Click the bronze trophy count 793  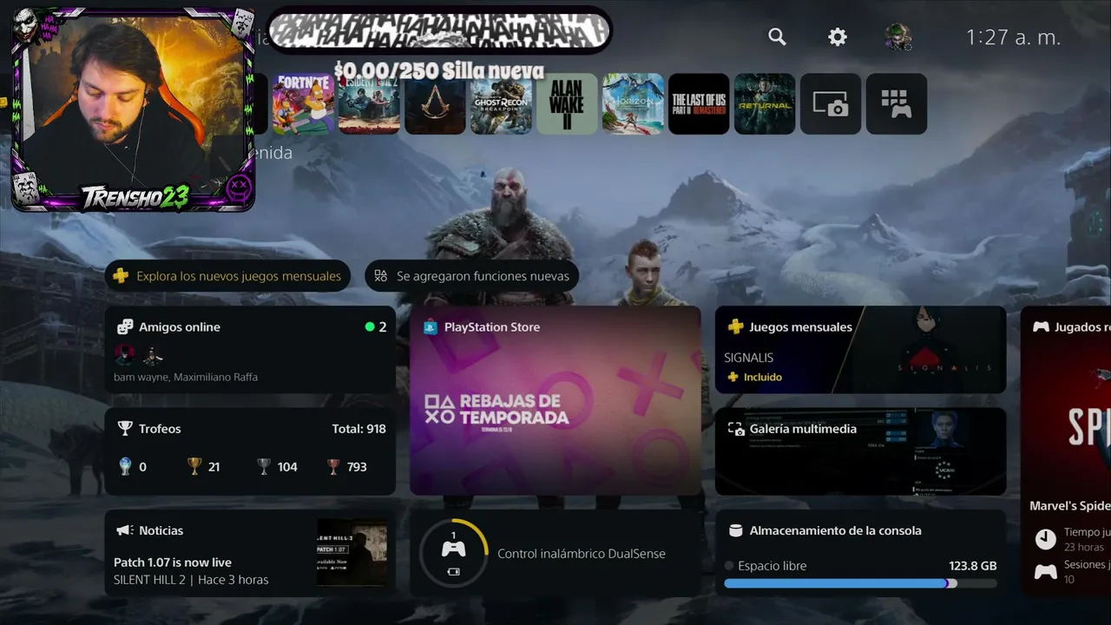pyautogui.click(x=357, y=467)
